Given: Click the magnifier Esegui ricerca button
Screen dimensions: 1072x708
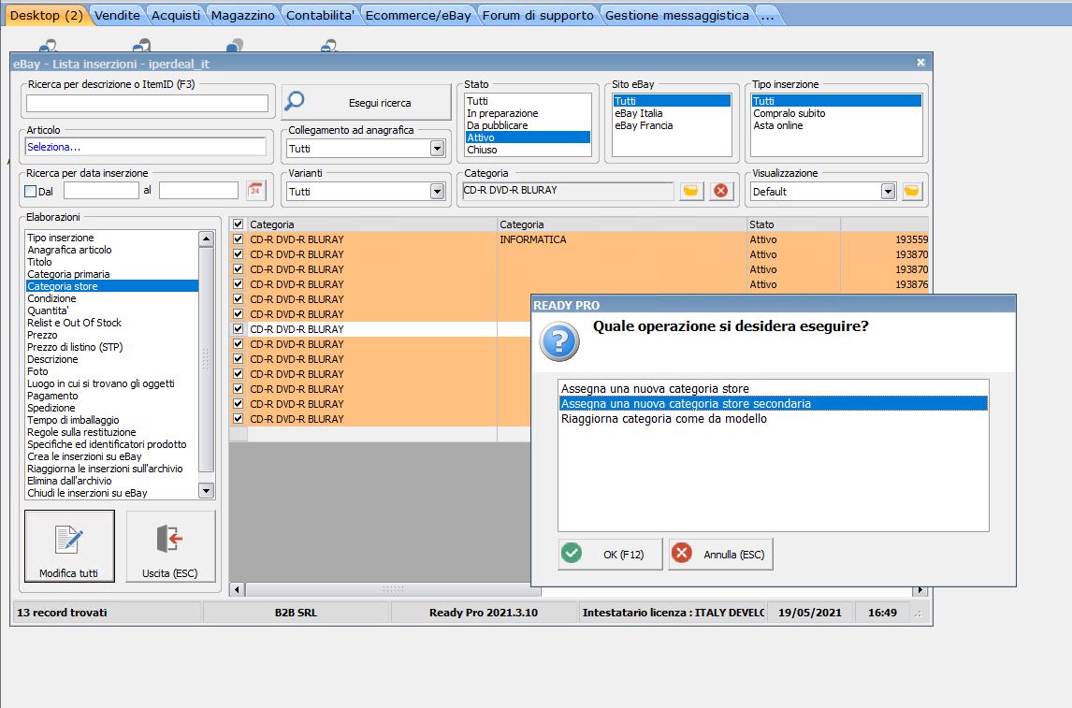Looking at the screenshot, I should 367,103.
